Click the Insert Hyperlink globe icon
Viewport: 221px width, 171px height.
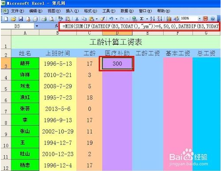coord(134,19)
